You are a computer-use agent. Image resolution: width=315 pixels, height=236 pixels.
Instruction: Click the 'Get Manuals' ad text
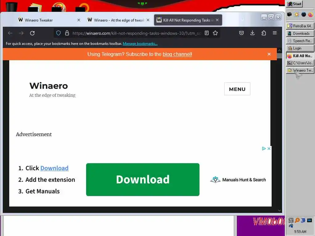pos(42,191)
